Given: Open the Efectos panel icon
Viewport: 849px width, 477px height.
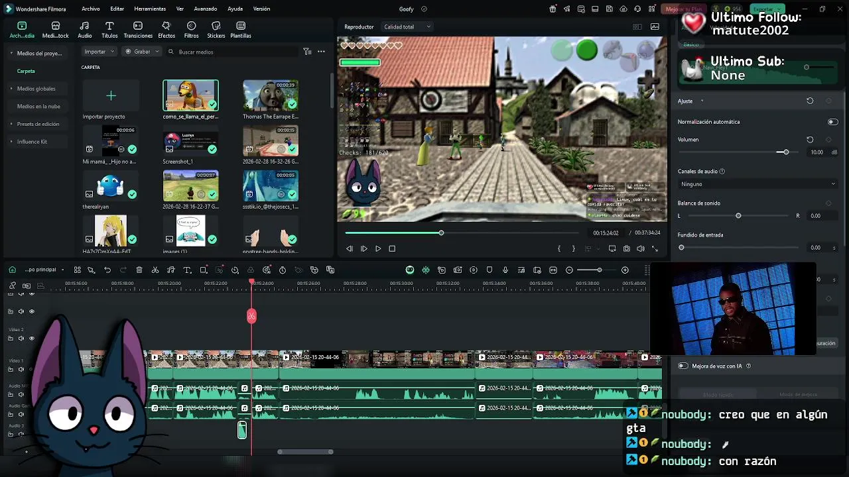Looking at the screenshot, I should click(x=166, y=30).
